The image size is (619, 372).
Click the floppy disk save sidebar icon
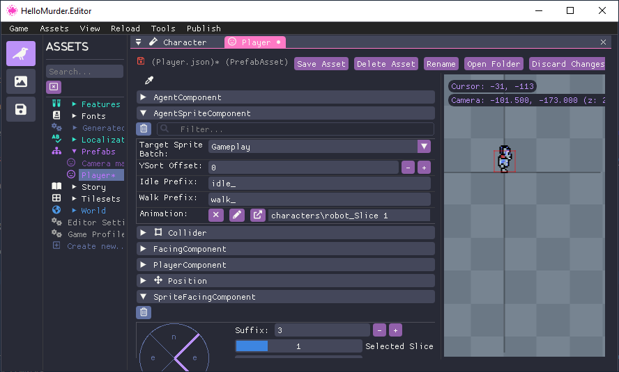point(21,109)
